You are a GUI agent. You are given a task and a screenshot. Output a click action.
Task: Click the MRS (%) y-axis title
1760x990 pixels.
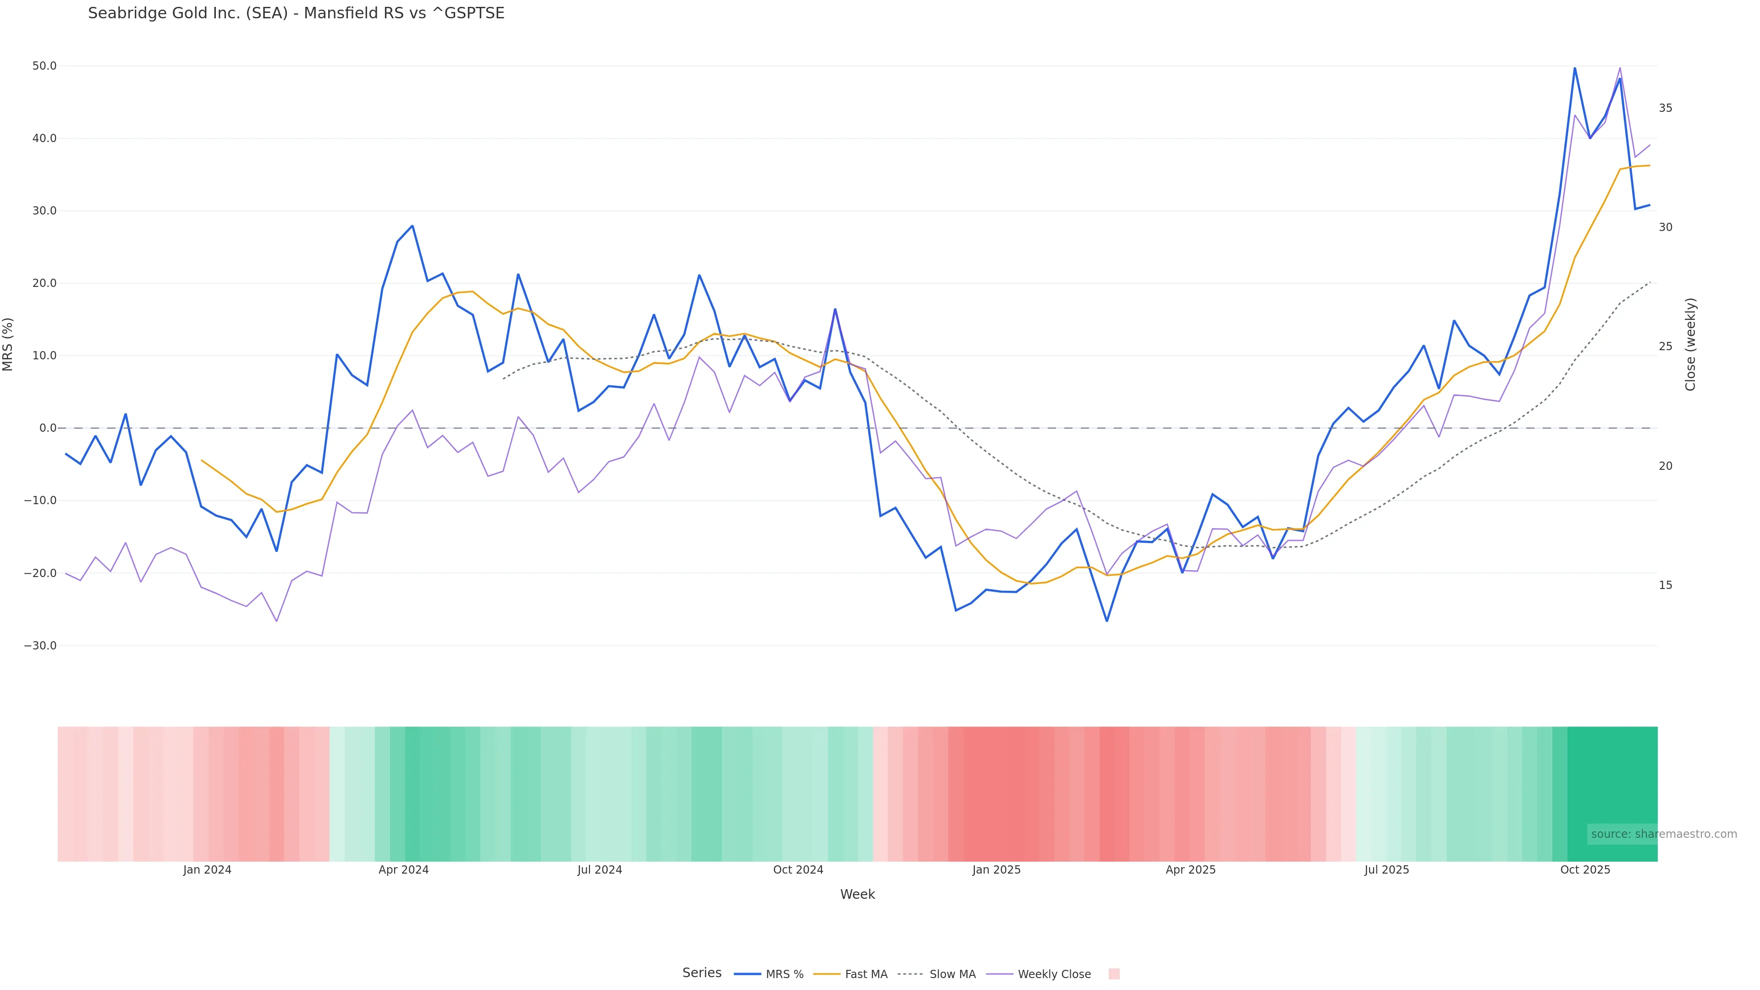(x=8, y=344)
